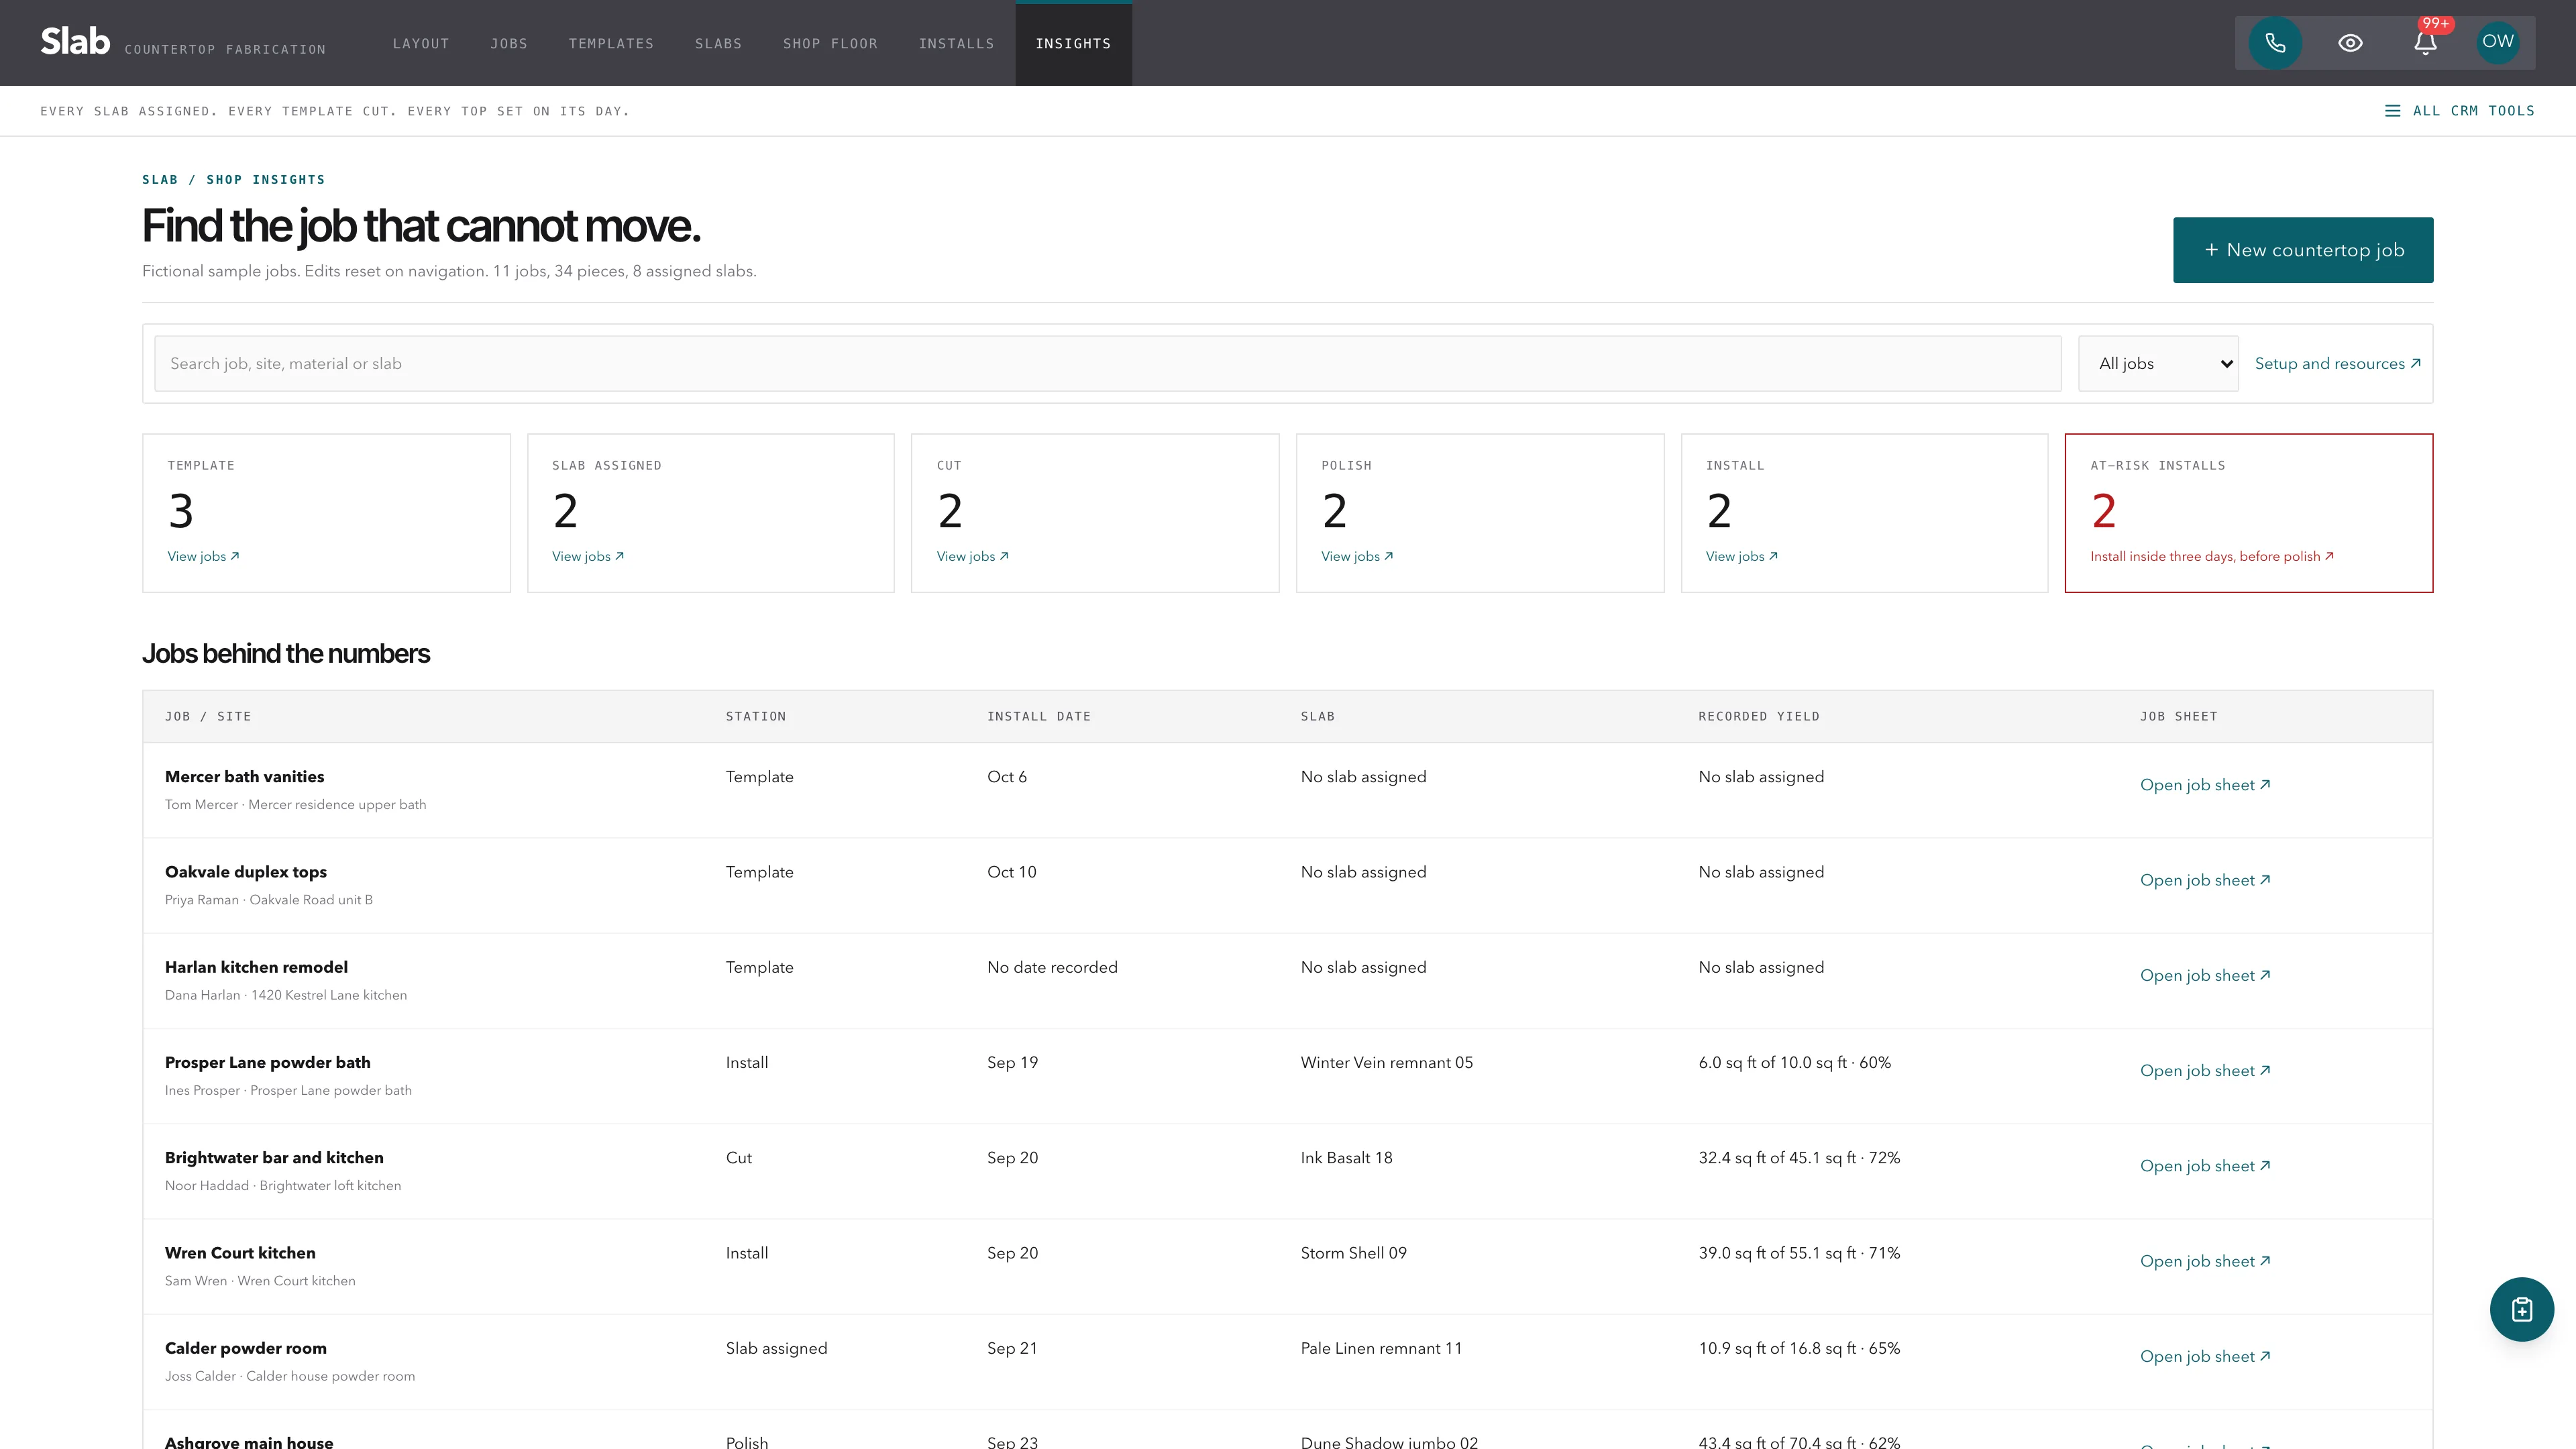Click 'No date recorded' in the Harlan row
2576x1449 pixels.
pyautogui.click(x=1052, y=967)
